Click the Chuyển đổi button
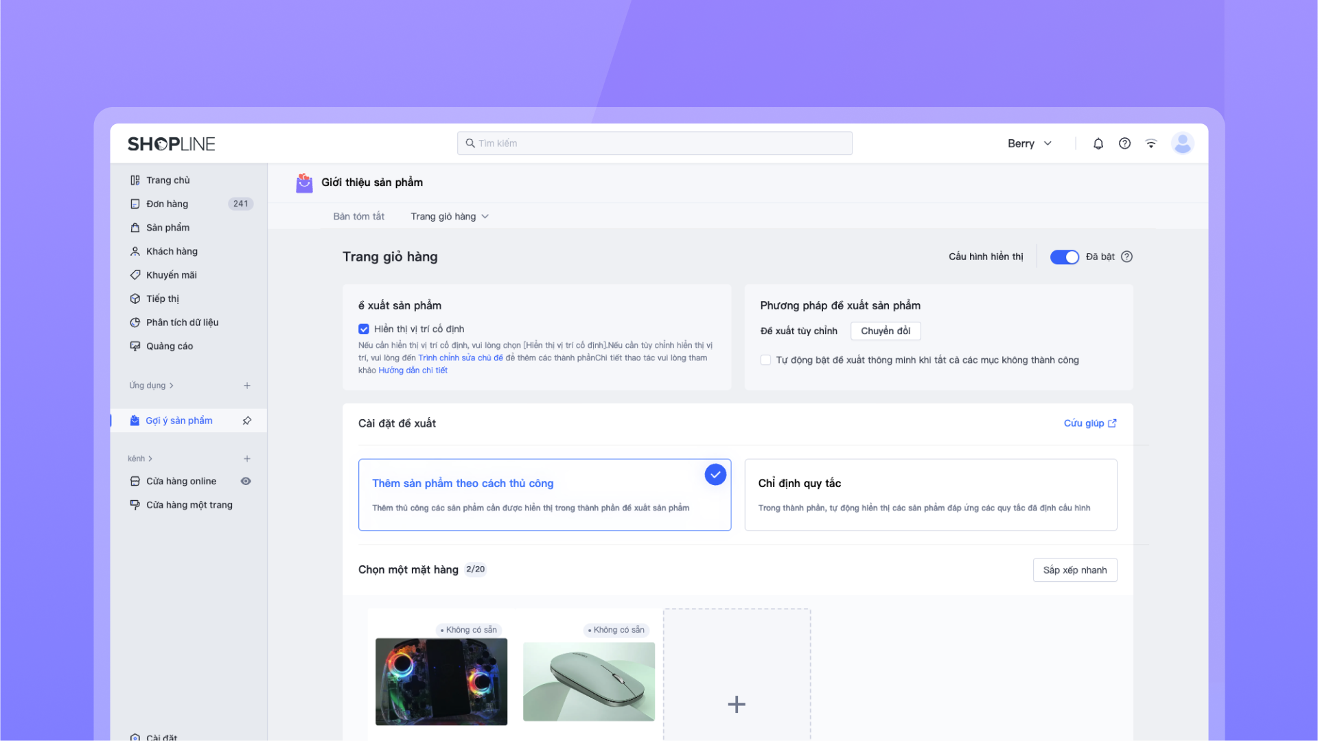This screenshot has width=1318, height=741. tap(886, 331)
